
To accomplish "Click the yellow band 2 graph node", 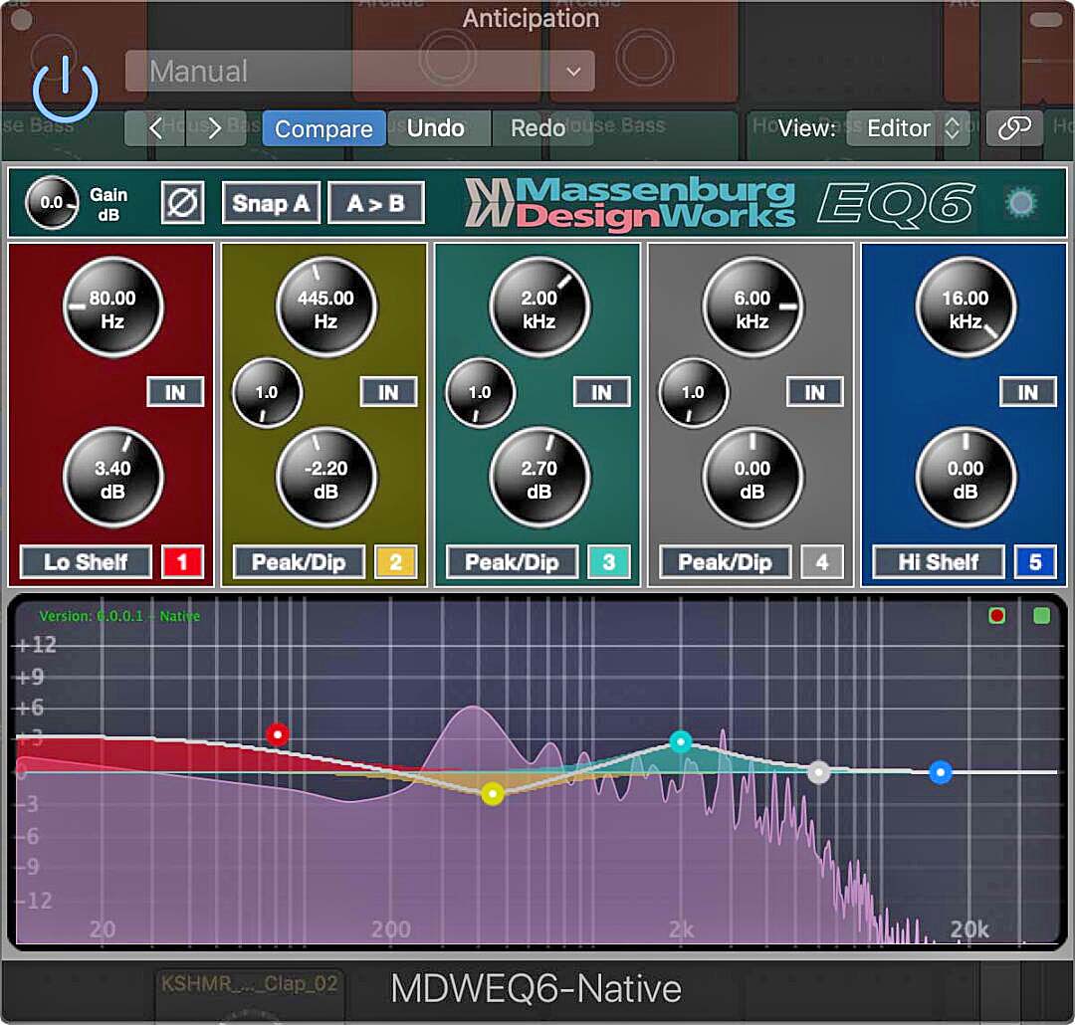I will point(493,794).
